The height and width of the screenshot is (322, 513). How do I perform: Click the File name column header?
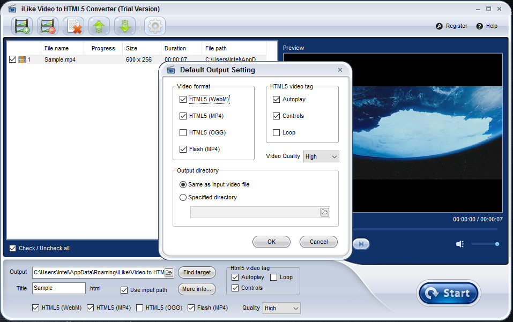point(56,48)
